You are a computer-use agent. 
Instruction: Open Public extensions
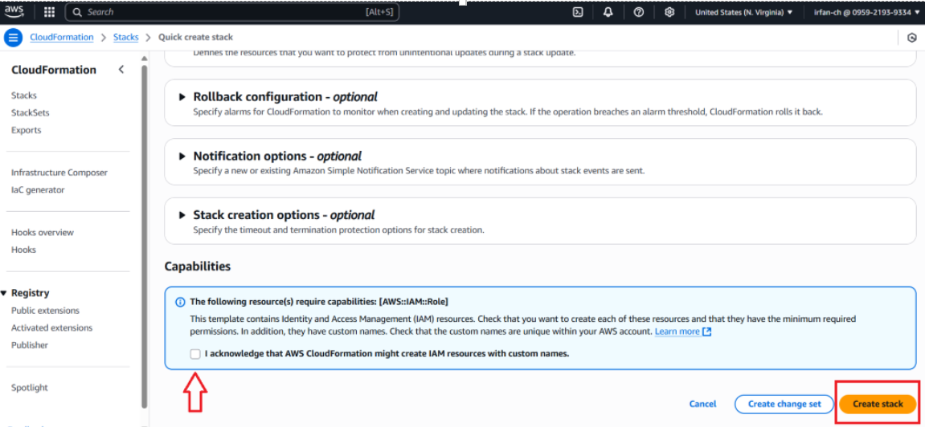[x=46, y=311]
